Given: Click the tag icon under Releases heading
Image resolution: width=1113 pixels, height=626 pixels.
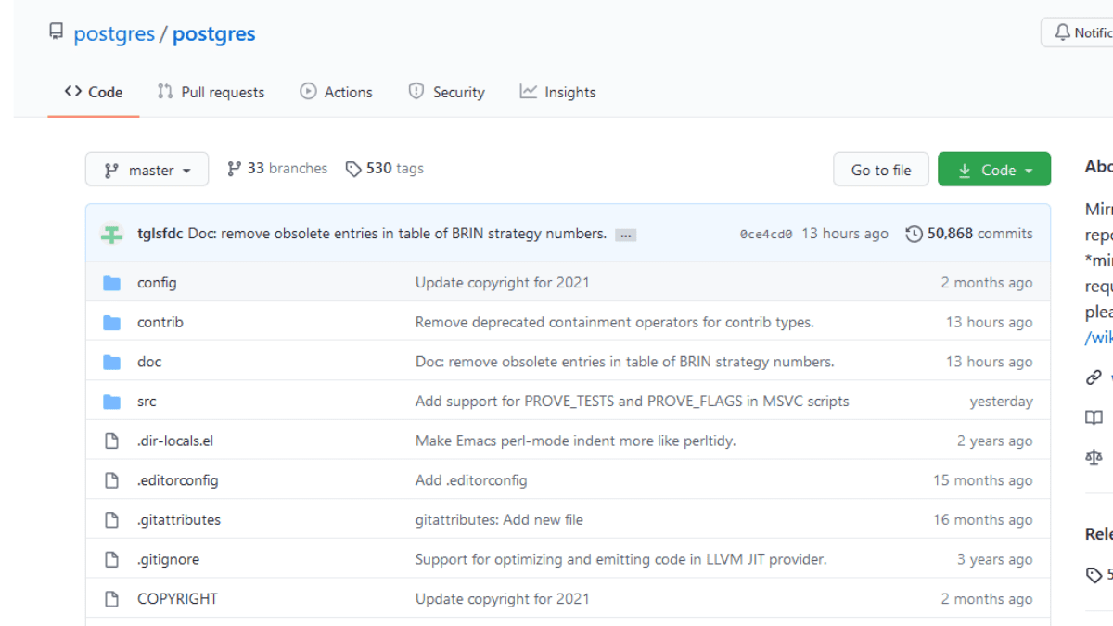Looking at the screenshot, I should click(1094, 575).
